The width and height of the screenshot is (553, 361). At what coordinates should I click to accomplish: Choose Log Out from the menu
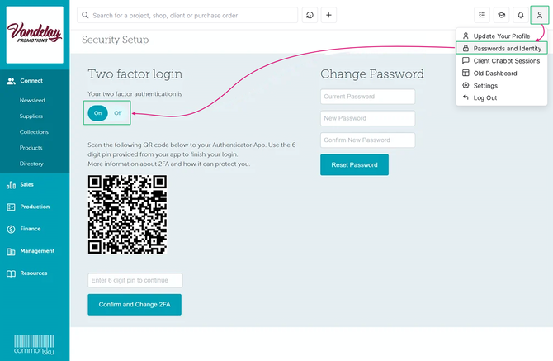pyautogui.click(x=502, y=97)
